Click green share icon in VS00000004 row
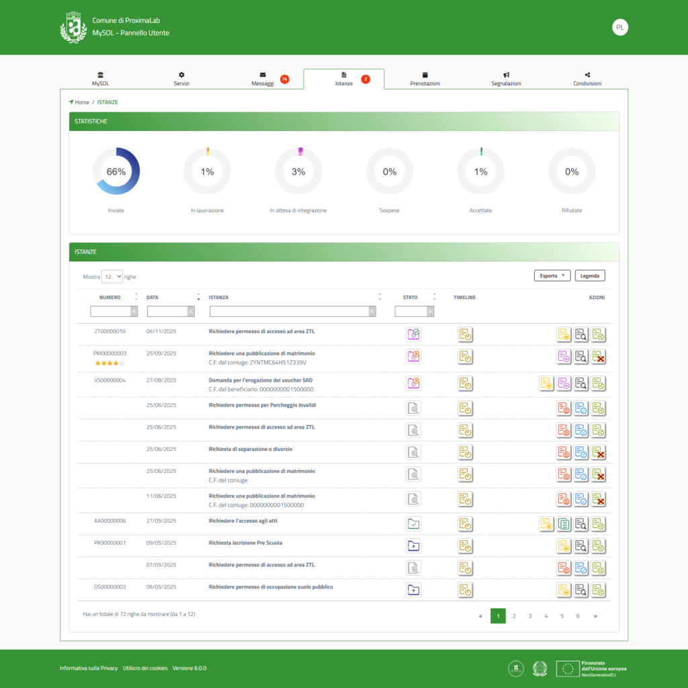 pos(598,383)
